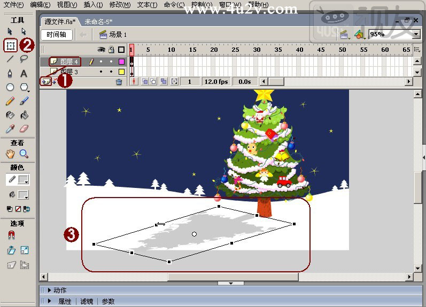Image resolution: width=426 pixels, height=307 pixels.
Task: Open the 修改(M) menu
Action: point(120,5)
